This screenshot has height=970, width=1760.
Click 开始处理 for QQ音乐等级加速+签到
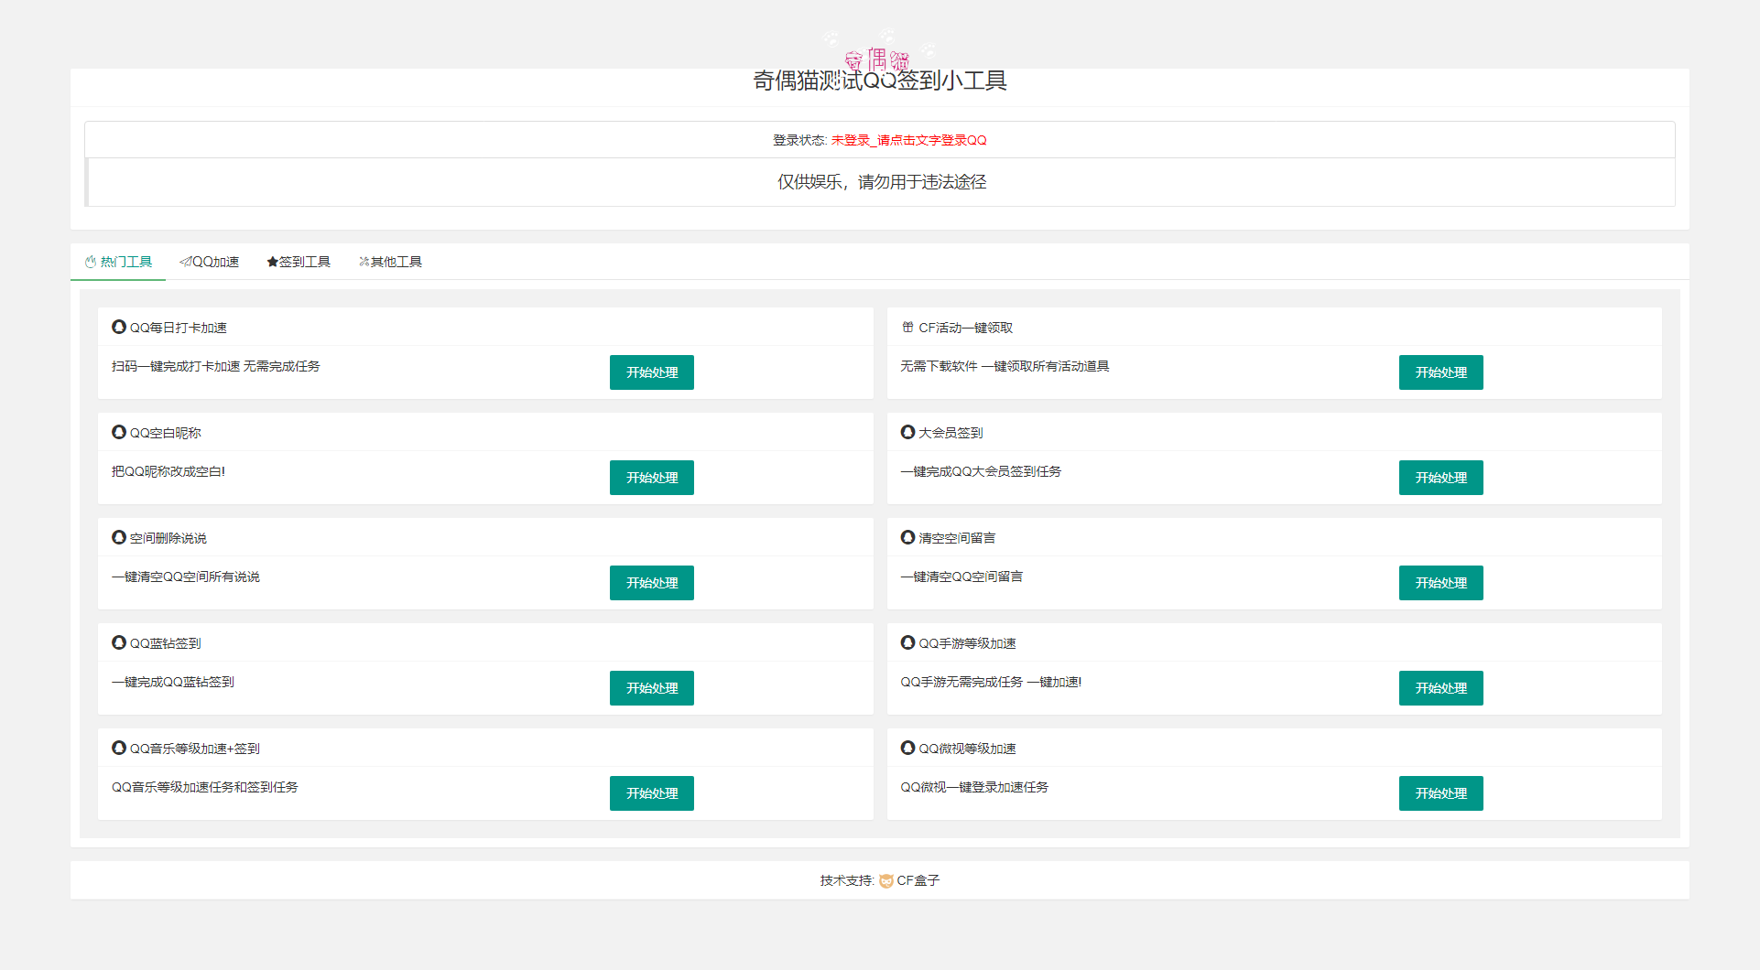652,793
